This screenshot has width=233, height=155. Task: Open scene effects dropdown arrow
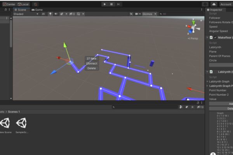click(66, 14)
